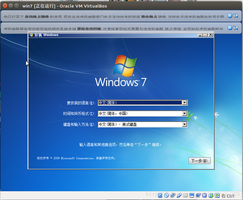Screen dimensions: 243x200
Task: Click the 要安装的语言 label
Action: [x=81, y=103]
